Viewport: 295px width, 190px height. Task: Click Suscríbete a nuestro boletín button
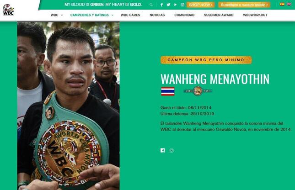[x=244, y=5]
